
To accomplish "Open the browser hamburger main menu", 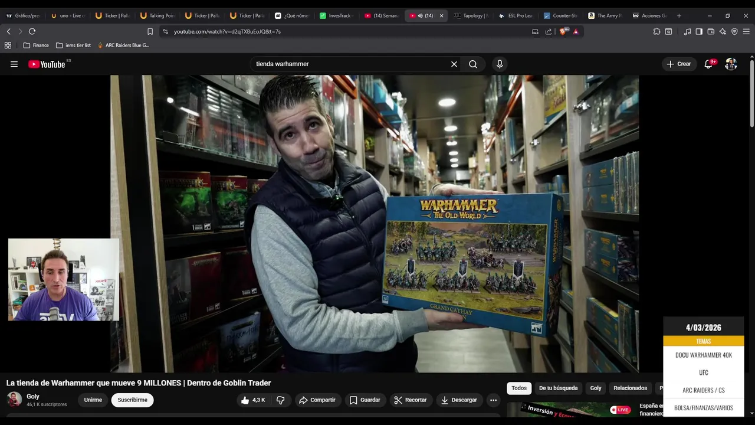I will [746, 31].
